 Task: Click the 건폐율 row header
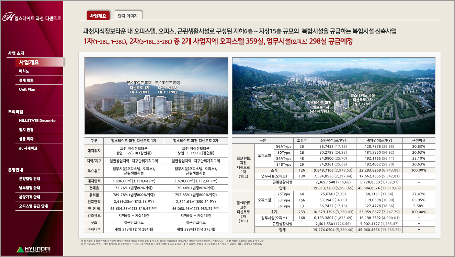point(94,188)
